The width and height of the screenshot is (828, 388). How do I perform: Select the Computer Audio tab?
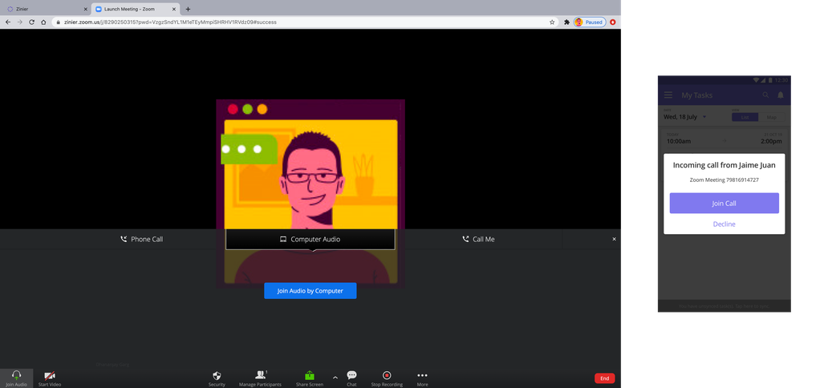pos(310,239)
